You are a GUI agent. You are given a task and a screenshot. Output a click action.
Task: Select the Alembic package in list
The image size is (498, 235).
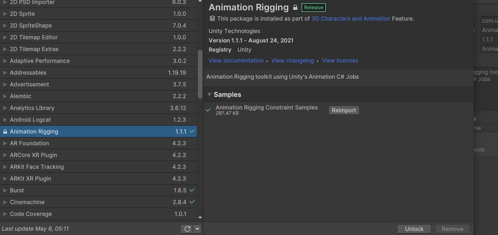tap(21, 96)
